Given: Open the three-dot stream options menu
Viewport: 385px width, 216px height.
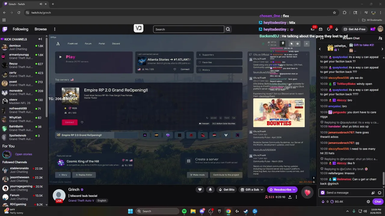Looking at the screenshot, I should click(x=296, y=197).
